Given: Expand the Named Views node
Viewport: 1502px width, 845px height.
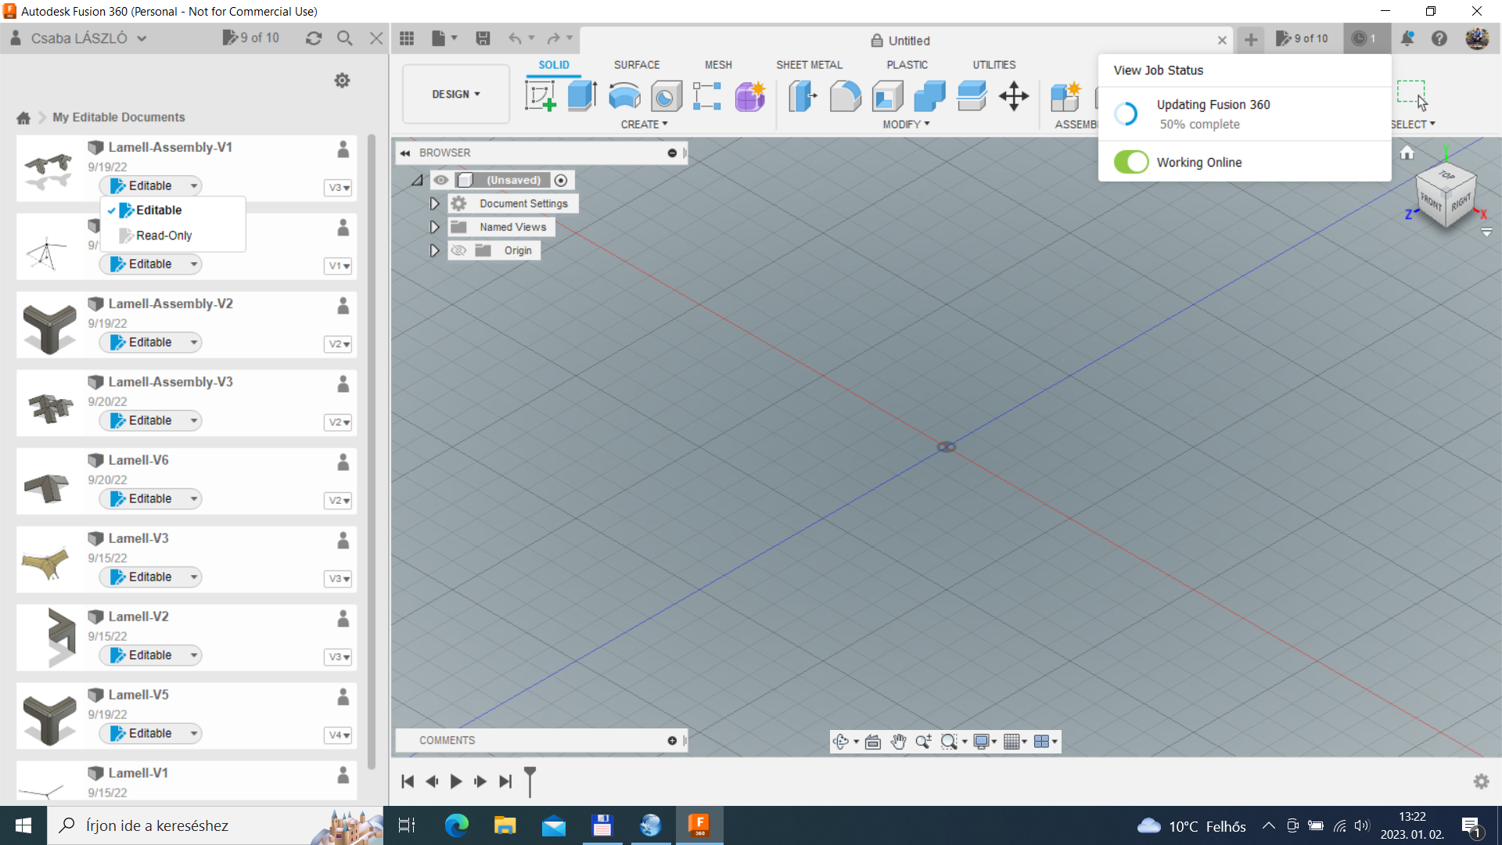Looking at the screenshot, I should point(434,227).
